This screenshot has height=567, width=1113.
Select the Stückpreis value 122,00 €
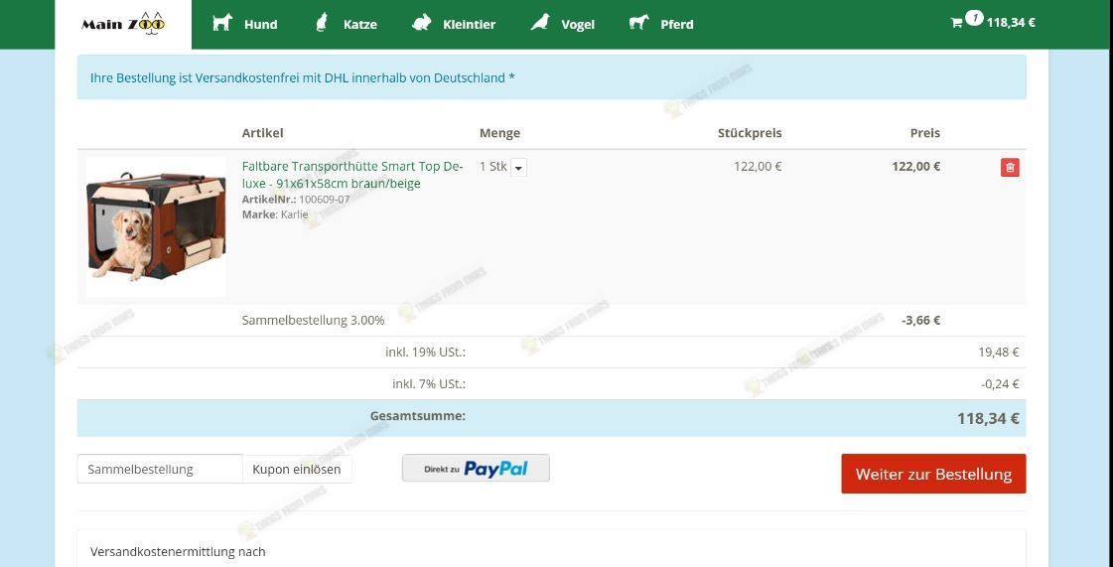758,167
